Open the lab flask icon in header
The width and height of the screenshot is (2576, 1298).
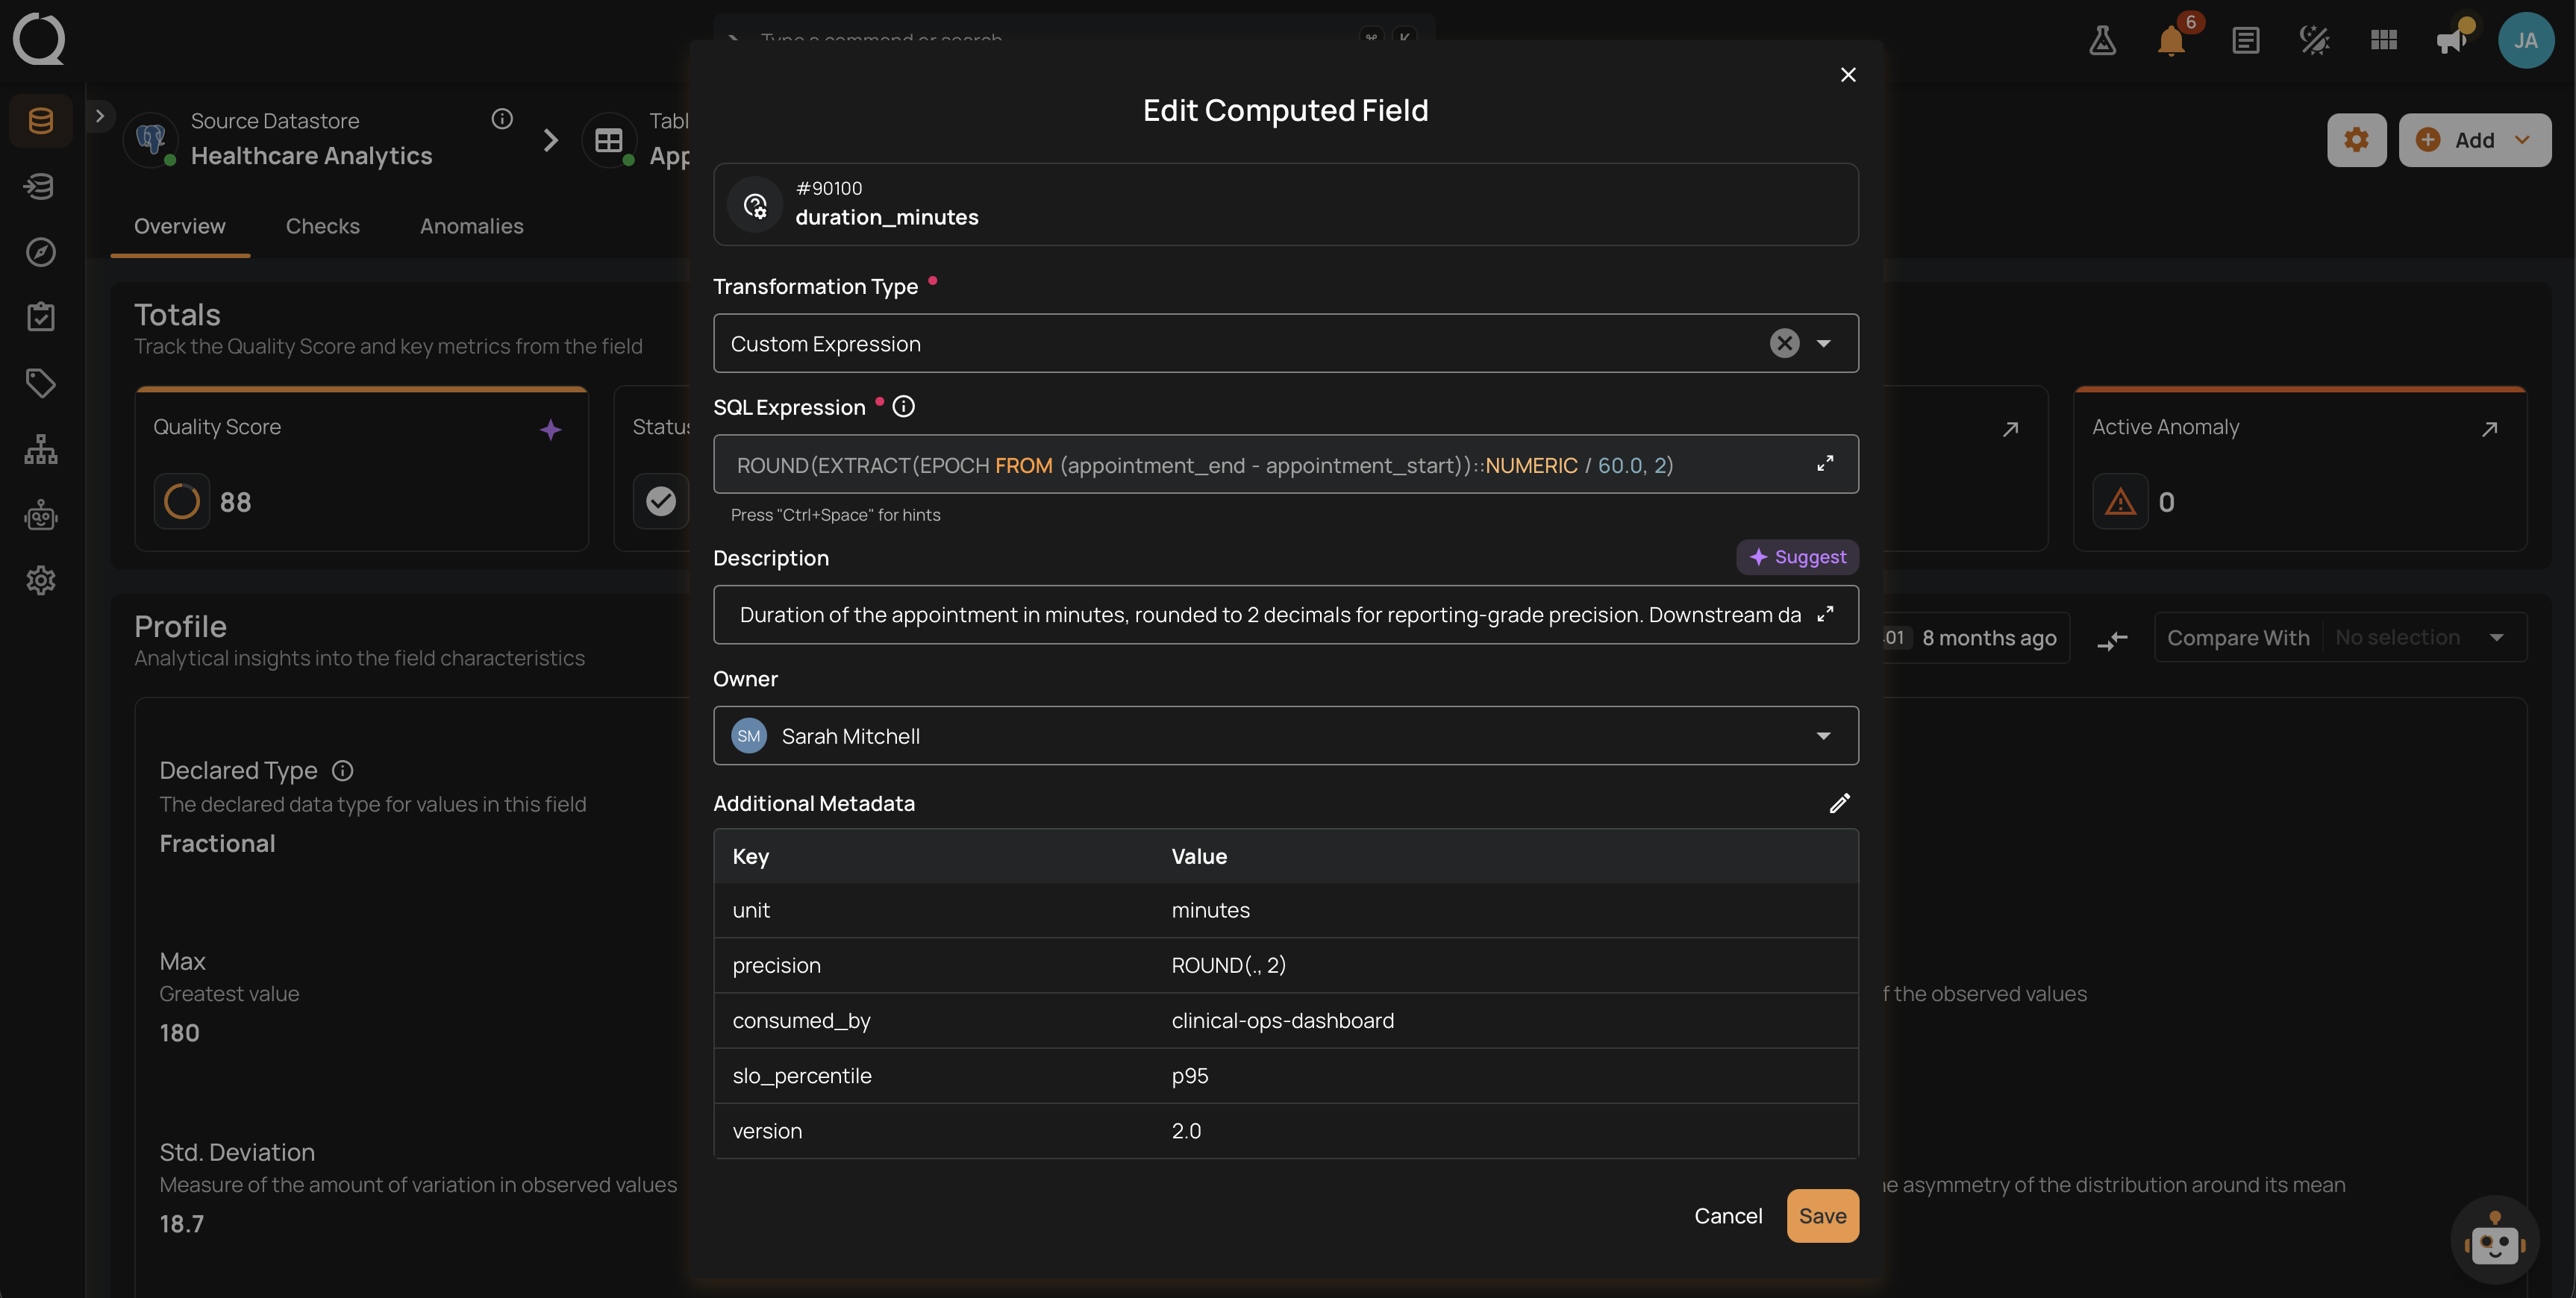2102,40
